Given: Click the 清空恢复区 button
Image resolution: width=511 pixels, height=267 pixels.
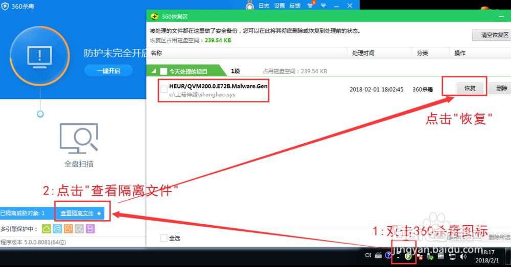Looking at the screenshot, I should (x=491, y=35).
